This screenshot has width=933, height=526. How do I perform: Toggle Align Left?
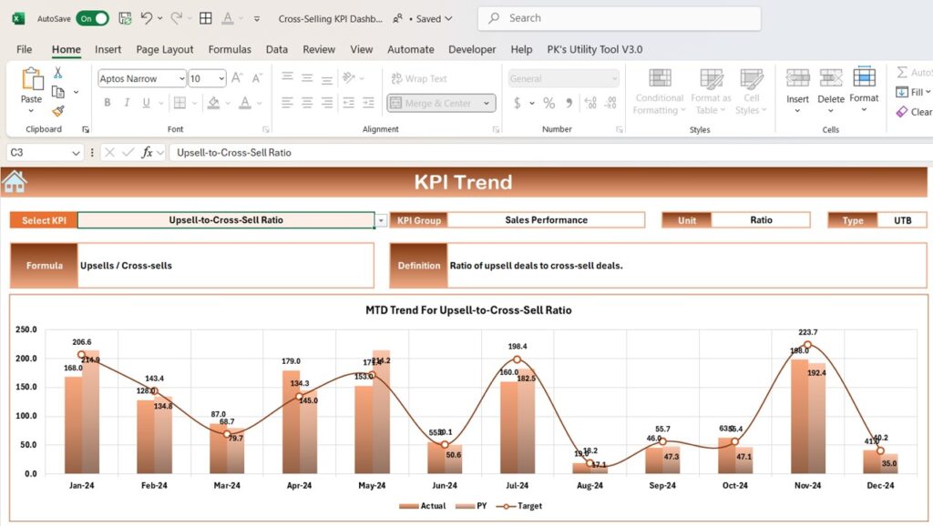[287, 103]
